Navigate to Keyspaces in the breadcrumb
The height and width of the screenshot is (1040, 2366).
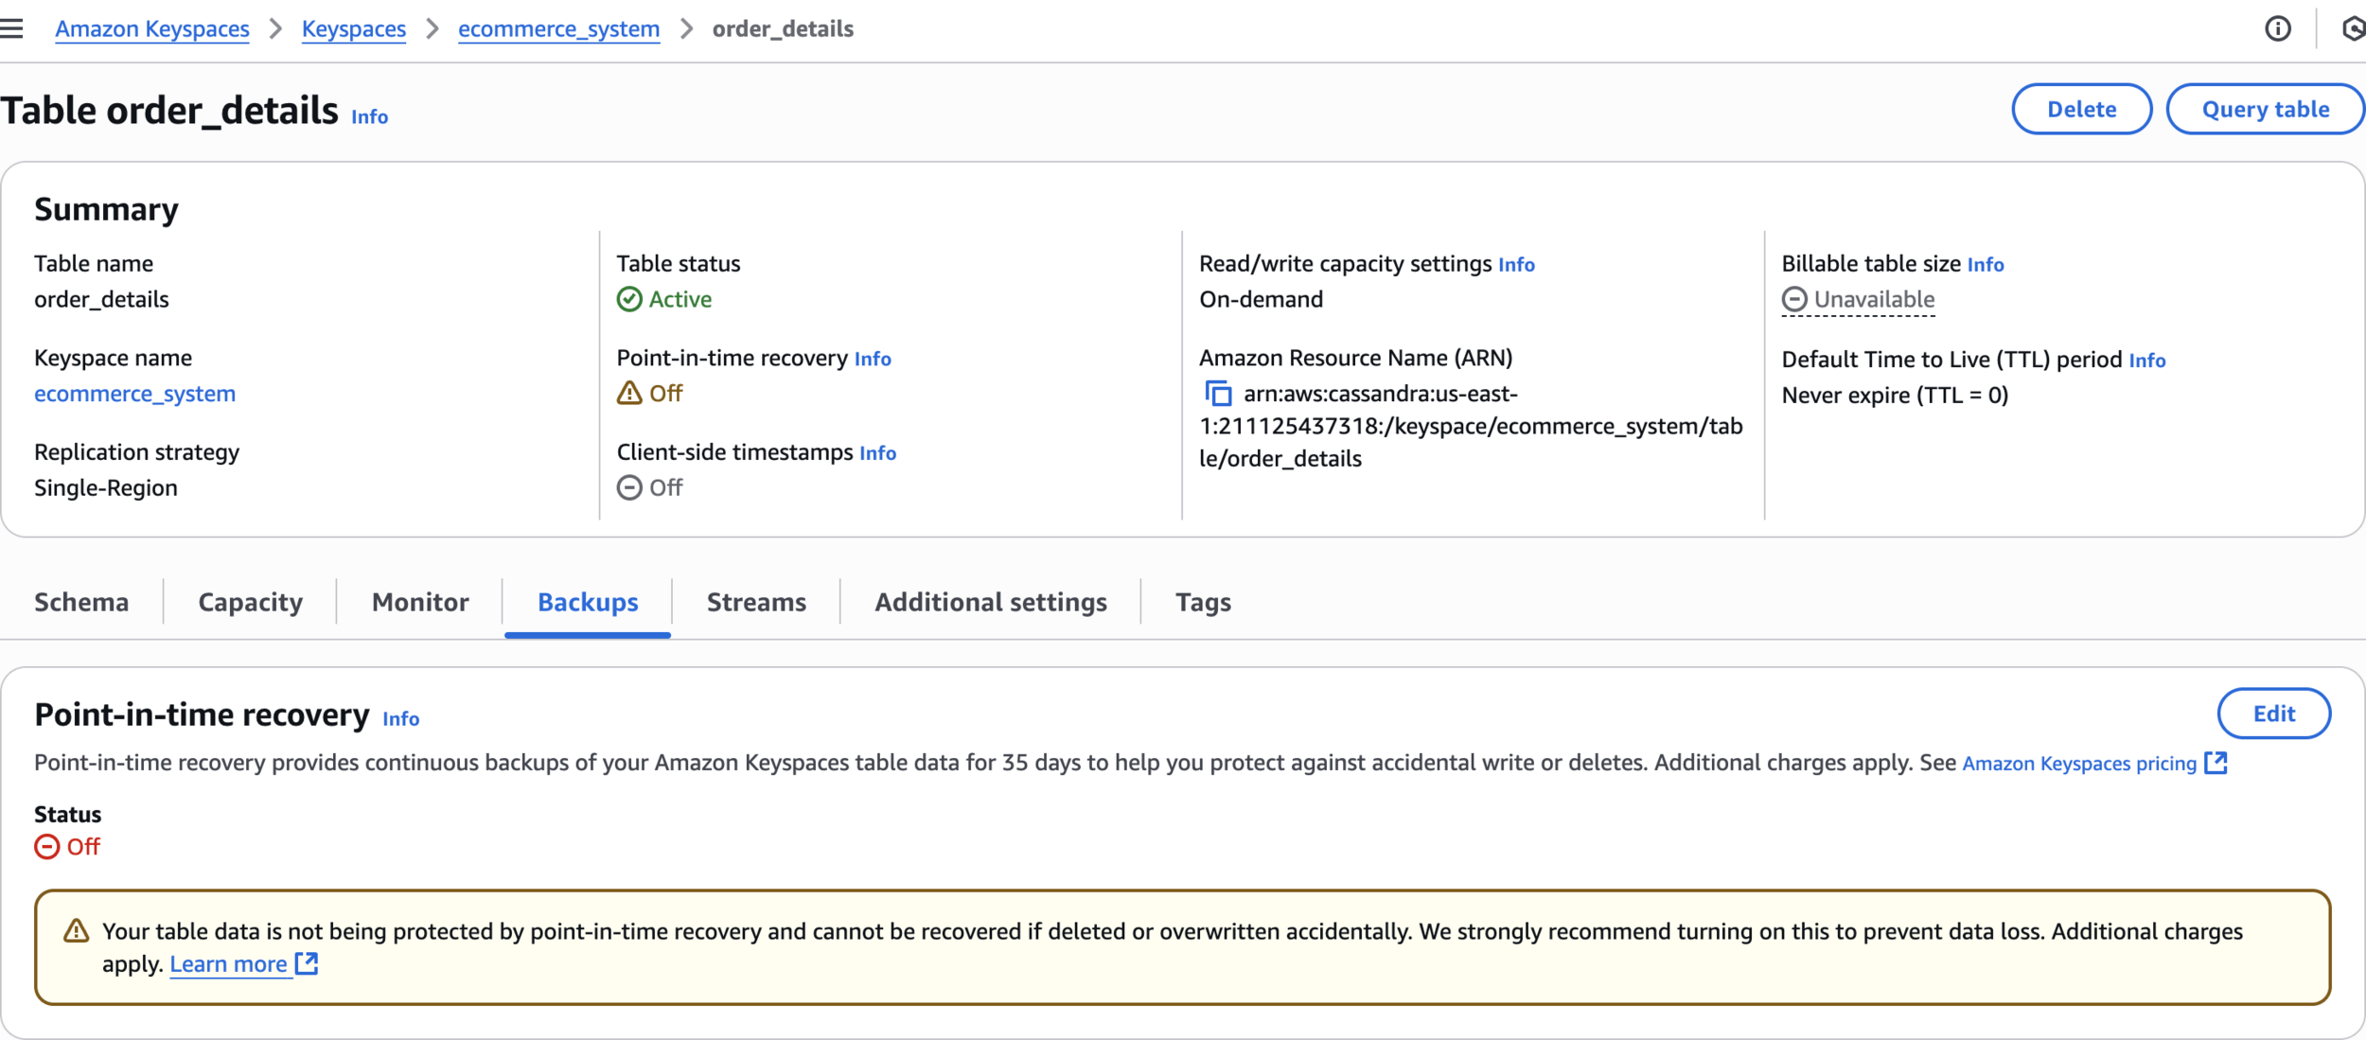tap(353, 29)
